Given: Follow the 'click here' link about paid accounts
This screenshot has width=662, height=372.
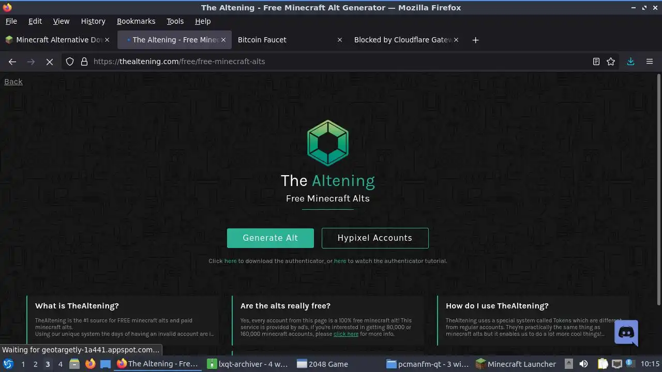Looking at the screenshot, I should click(x=346, y=334).
